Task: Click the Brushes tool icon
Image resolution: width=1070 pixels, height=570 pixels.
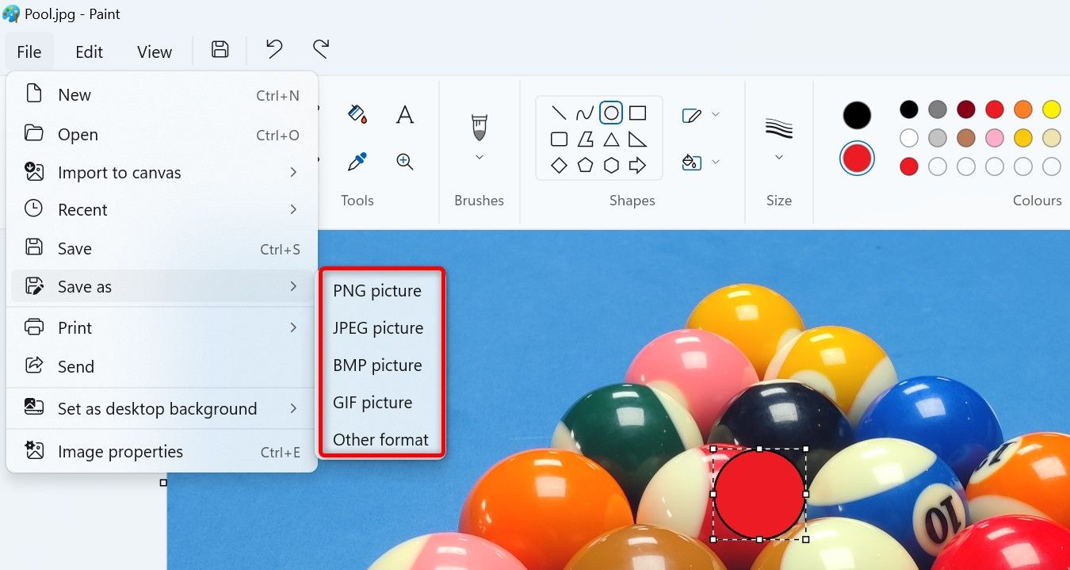Action: (479, 128)
